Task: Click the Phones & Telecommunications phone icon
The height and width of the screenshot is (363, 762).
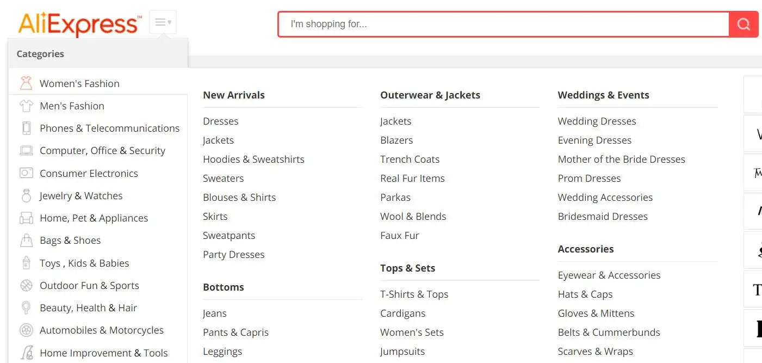Action: [x=26, y=128]
